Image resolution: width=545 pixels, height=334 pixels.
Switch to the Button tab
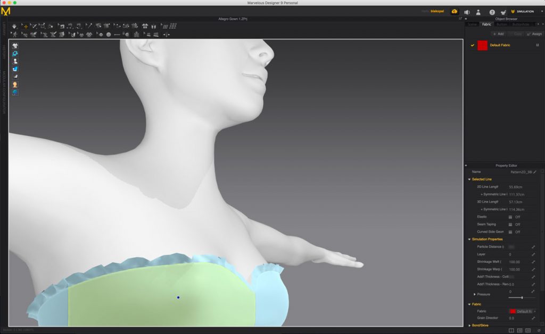(501, 24)
